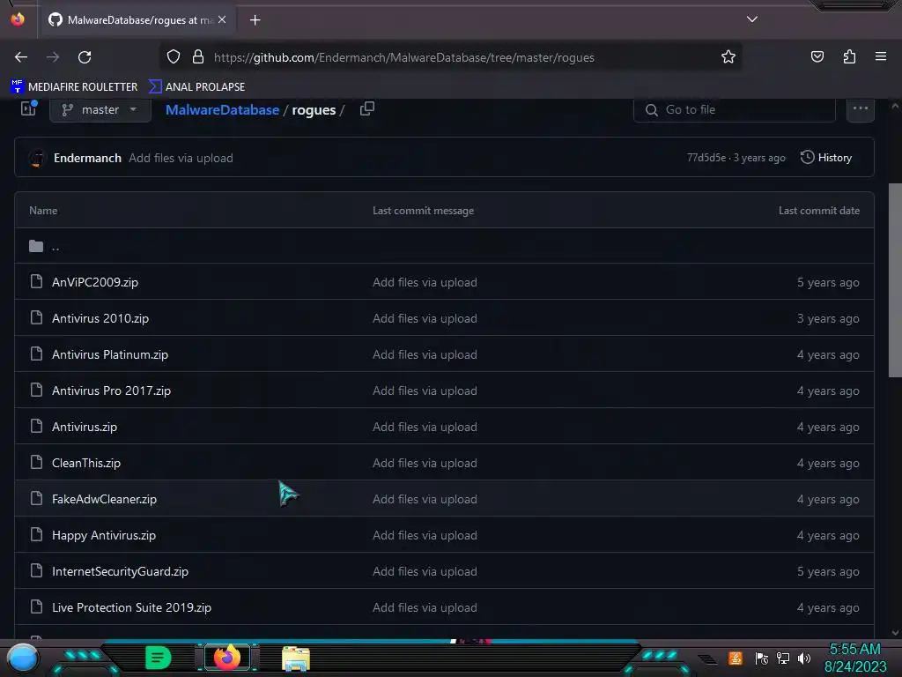
Task: Open the Pocket save icon
Action: 817,56
